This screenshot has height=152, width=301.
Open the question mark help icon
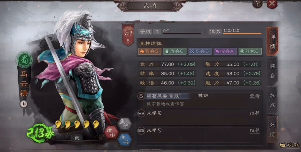tap(257, 4)
